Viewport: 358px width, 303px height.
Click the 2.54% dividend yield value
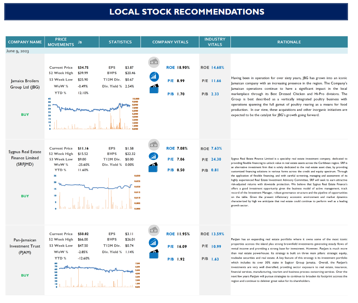point(129,86)
